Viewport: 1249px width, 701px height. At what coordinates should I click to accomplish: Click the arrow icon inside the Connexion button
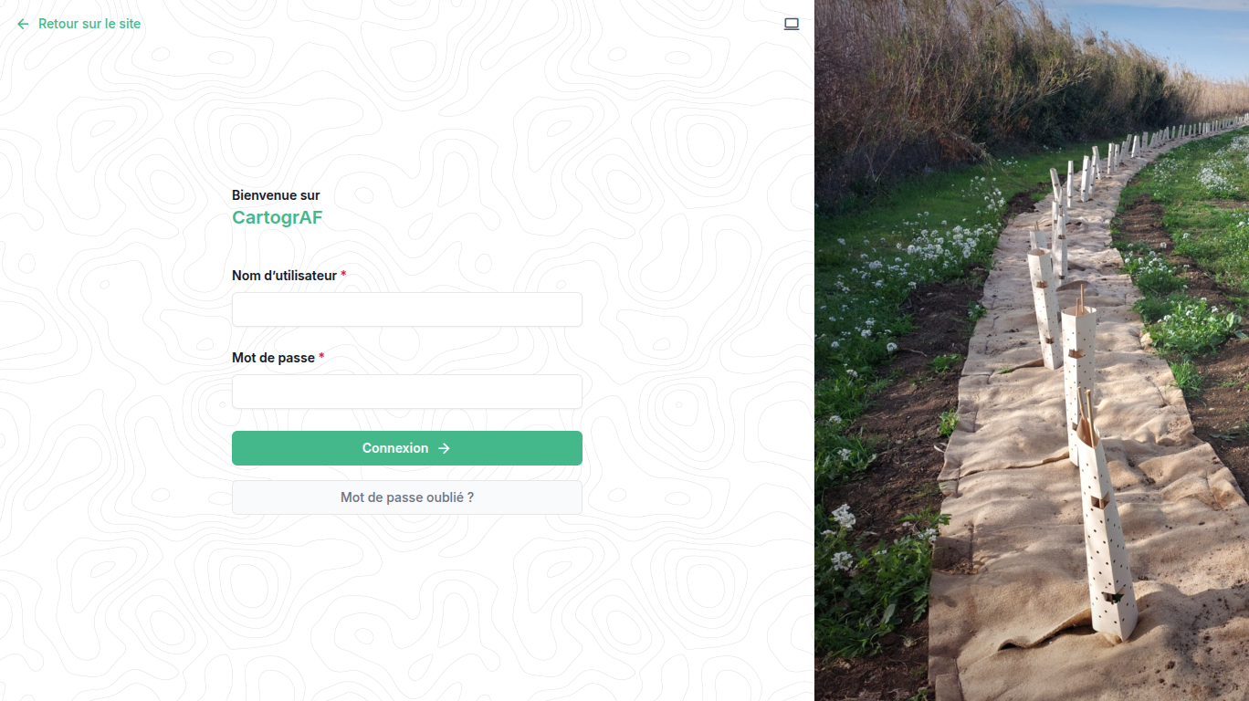pyautogui.click(x=444, y=448)
